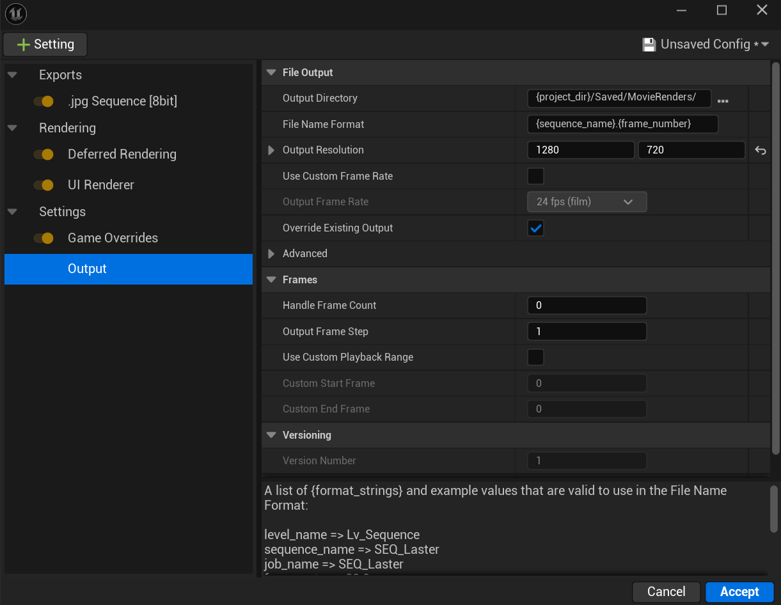Click the Output Frame Step field

click(x=587, y=331)
